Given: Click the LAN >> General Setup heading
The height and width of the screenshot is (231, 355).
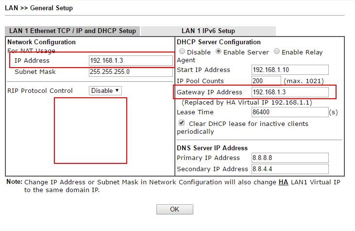Looking at the screenshot, I should coord(39,8).
